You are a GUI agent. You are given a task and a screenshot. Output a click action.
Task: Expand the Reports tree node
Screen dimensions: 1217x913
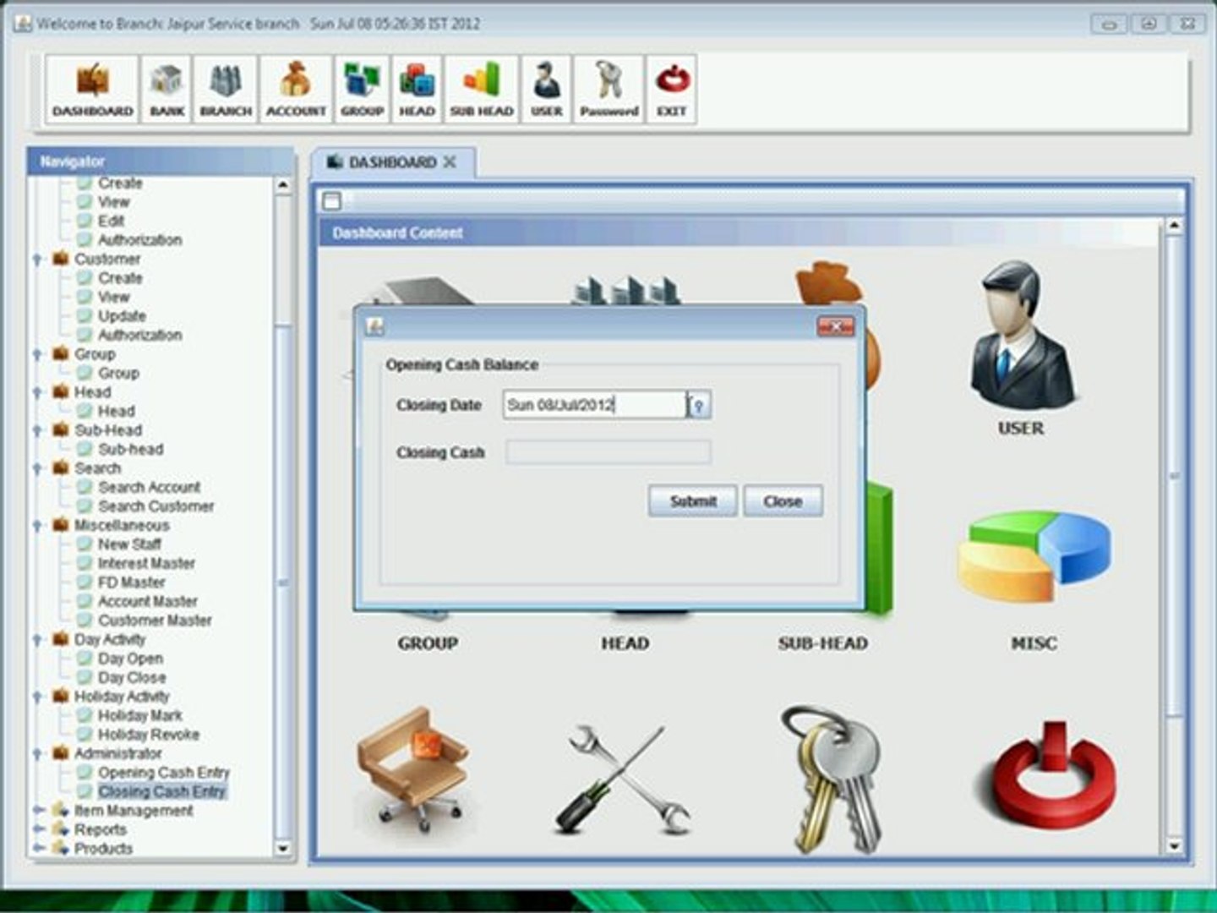point(38,830)
